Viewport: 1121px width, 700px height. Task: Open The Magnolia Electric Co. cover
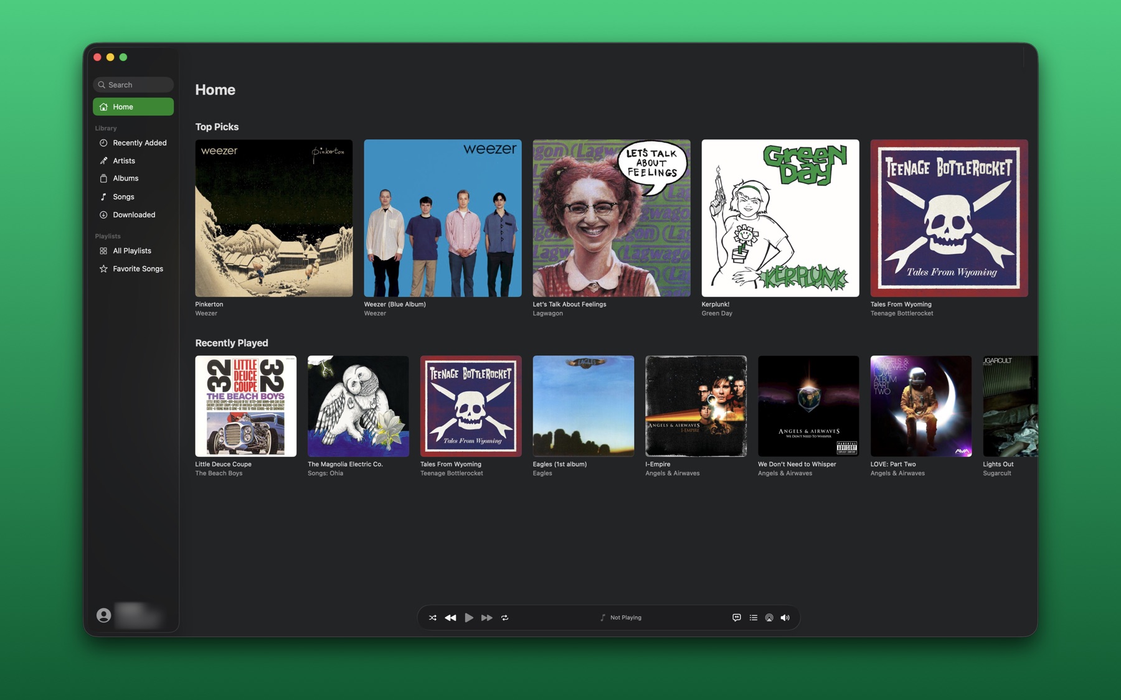point(358,406)
